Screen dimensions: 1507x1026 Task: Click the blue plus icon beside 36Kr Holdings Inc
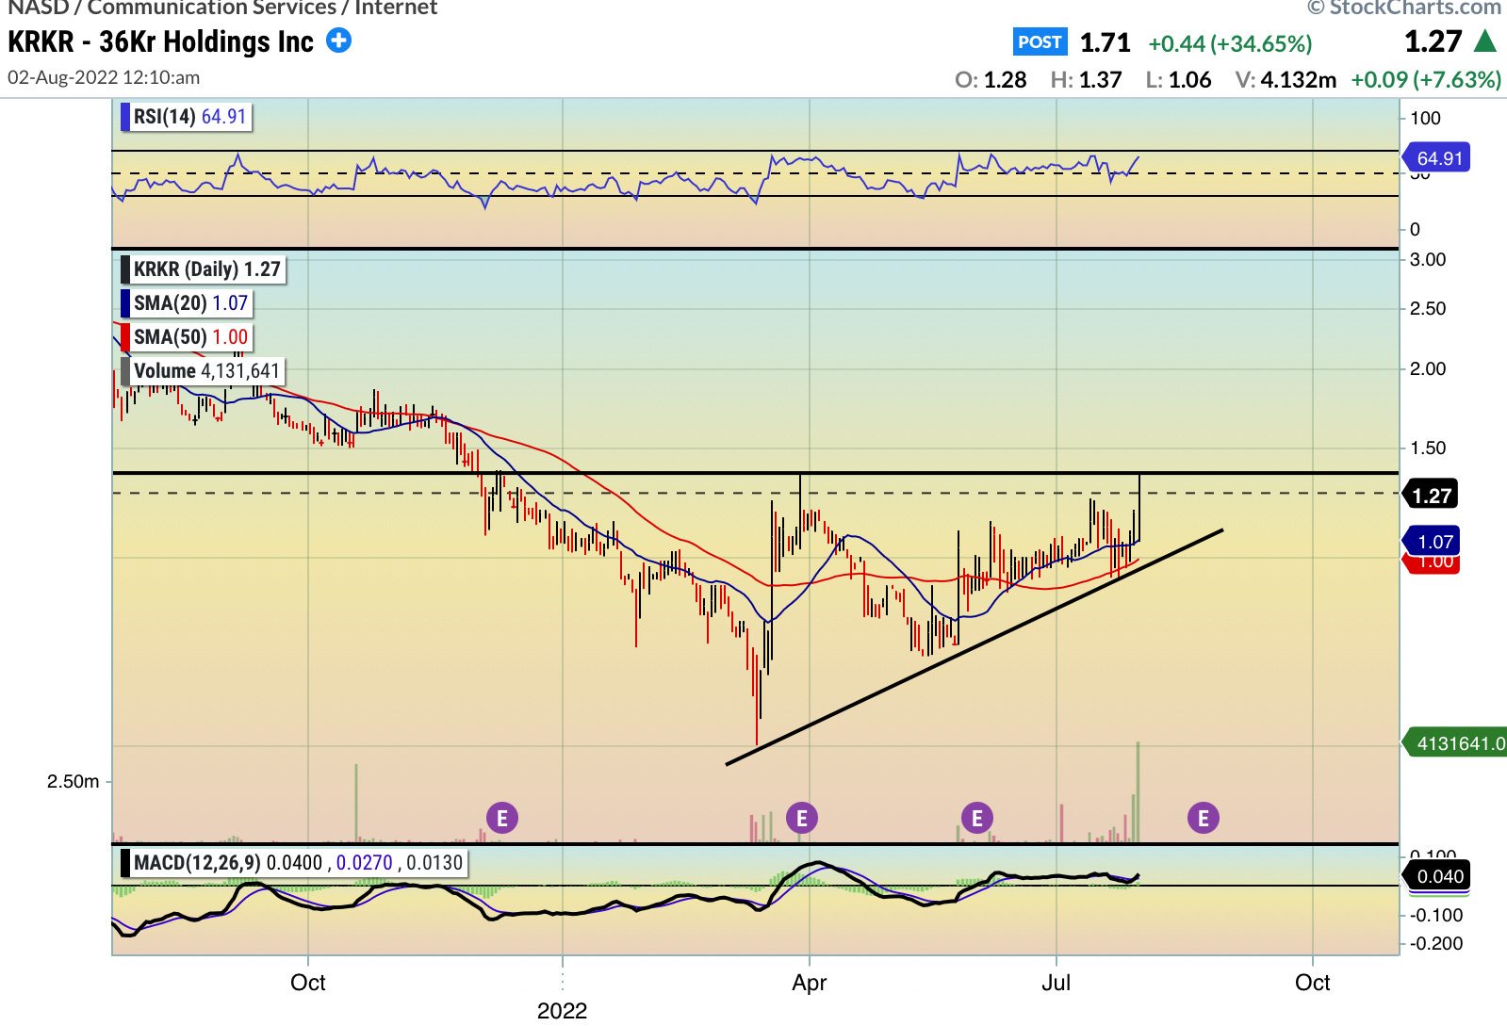coord(338,41)
